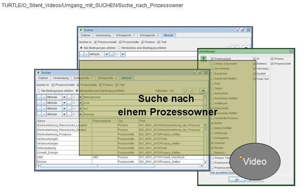Enable the Equipment checkbox in Einstellungen
The width and height of the screenshot is (306, 196).
coord(212,74)
